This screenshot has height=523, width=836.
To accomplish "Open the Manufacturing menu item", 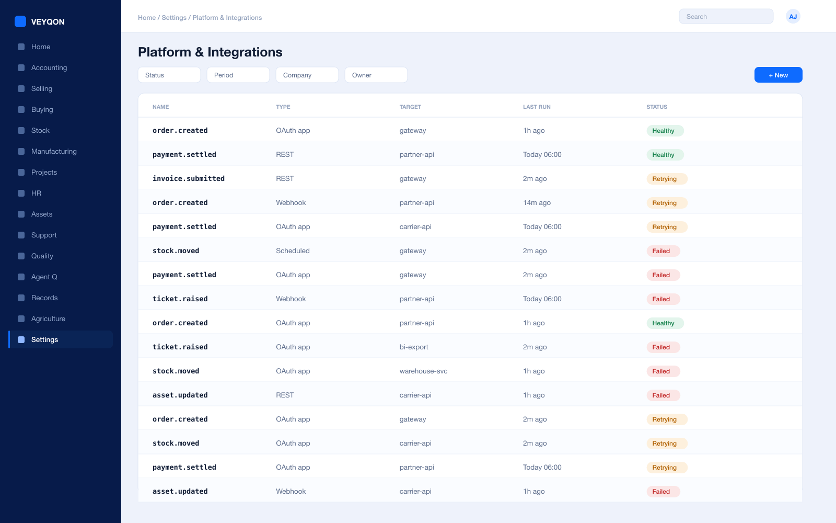I will coord(61,151).
